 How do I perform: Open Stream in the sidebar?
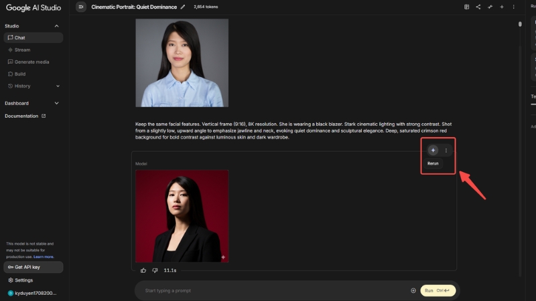22,50
